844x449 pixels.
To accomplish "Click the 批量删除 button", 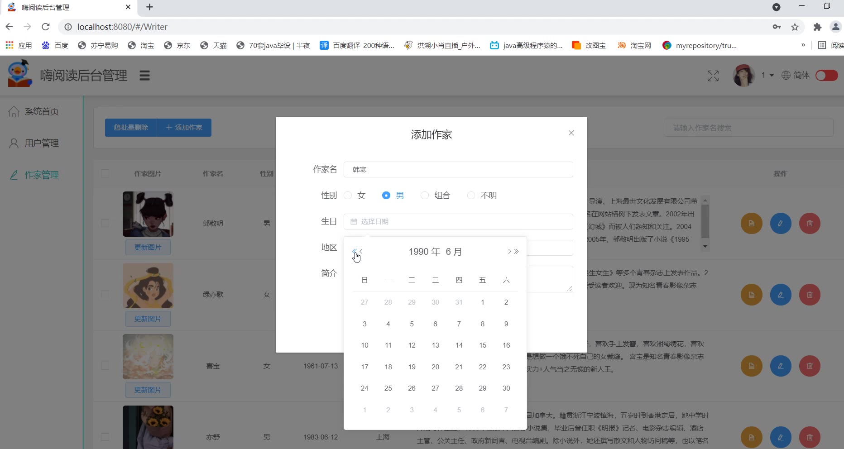I will [131, 128].
